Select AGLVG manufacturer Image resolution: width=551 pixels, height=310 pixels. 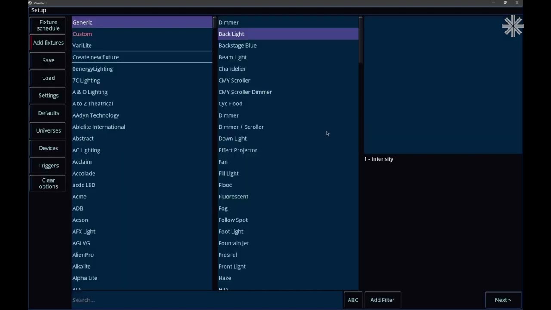(x=142, y=243)
